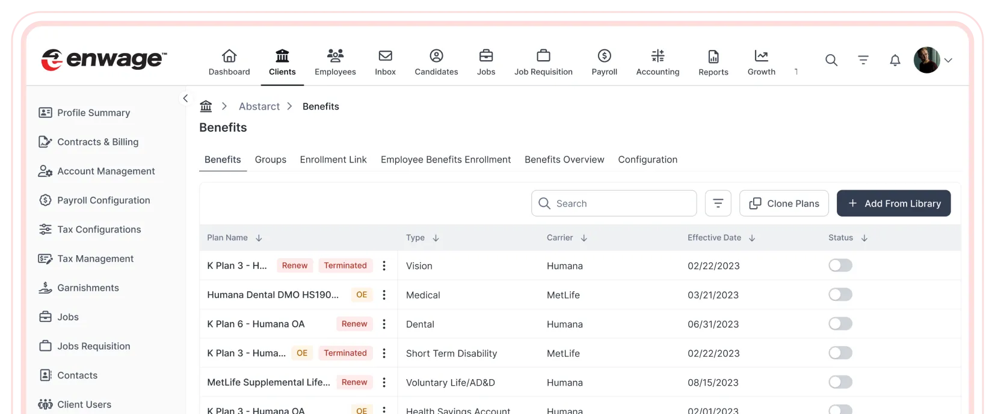Open row menu for K Plan 6 Humana OA

coord(384,324)
